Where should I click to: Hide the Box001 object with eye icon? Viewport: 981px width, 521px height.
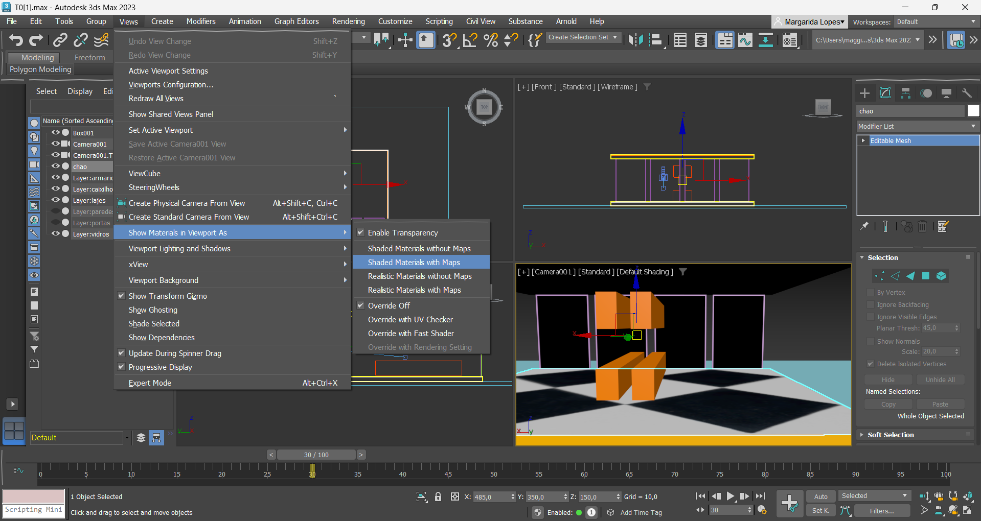click(x=55, y=133)
